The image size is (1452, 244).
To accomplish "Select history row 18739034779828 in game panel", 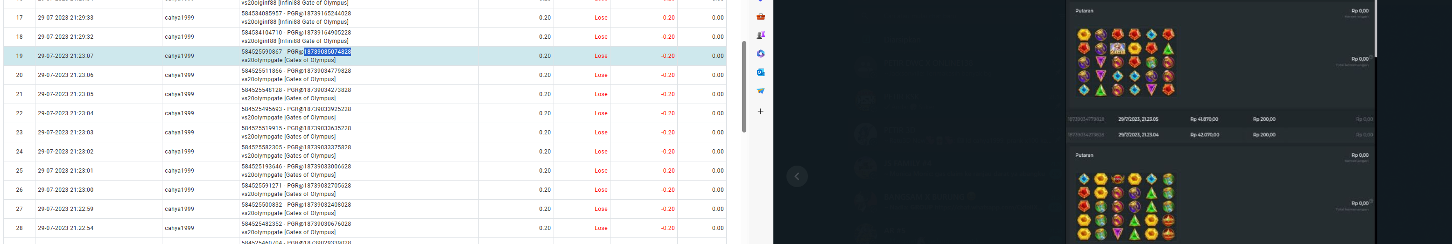I will point(1221,119).
